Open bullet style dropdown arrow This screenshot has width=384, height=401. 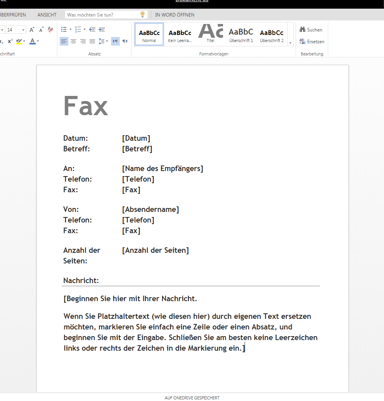click(71, 29)
